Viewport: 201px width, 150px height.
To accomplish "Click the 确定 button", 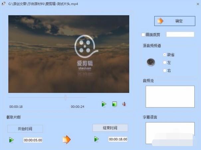I will (x=175, y=21).
